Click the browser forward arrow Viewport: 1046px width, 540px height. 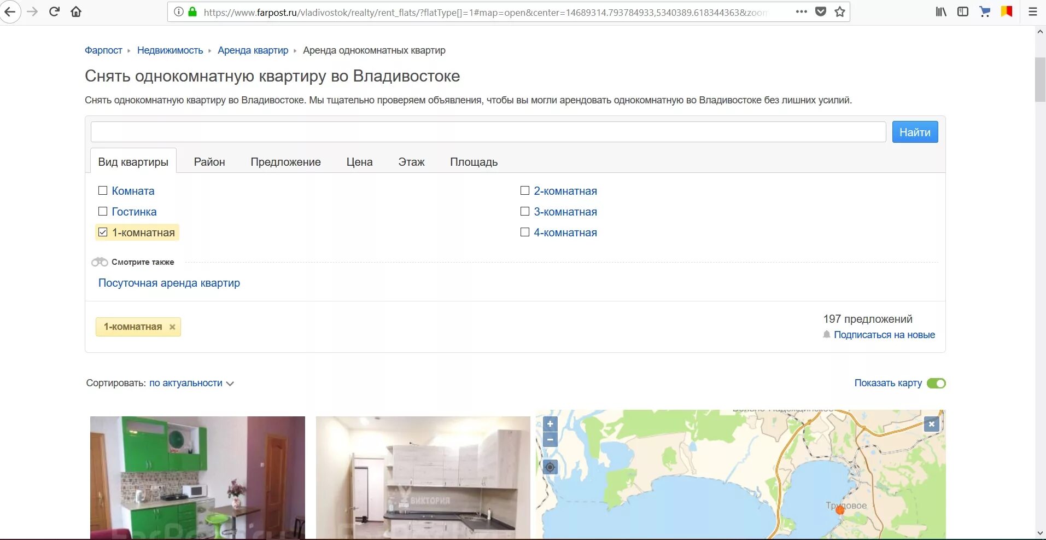33,11
